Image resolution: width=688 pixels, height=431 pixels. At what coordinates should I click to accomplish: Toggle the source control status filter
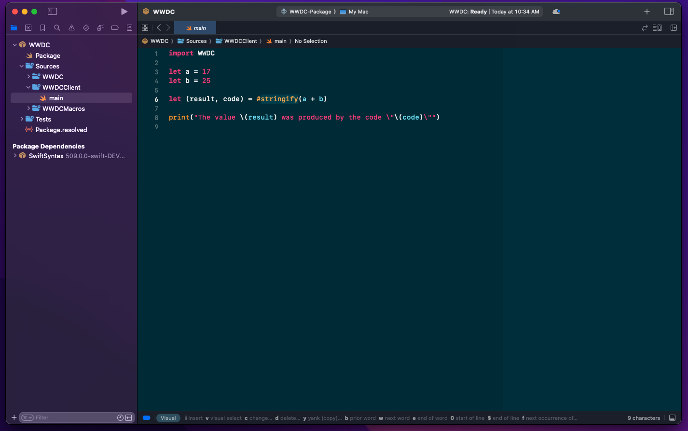(x=129, y=418)
